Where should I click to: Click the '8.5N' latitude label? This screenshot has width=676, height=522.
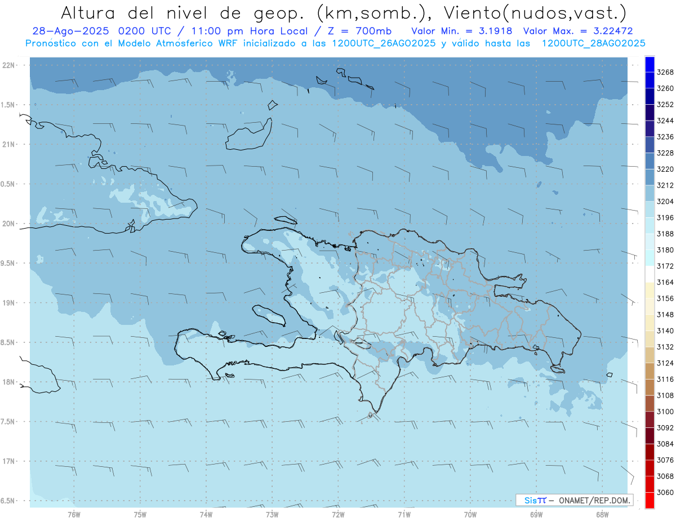pyautogui.click(x=8, y=342)
